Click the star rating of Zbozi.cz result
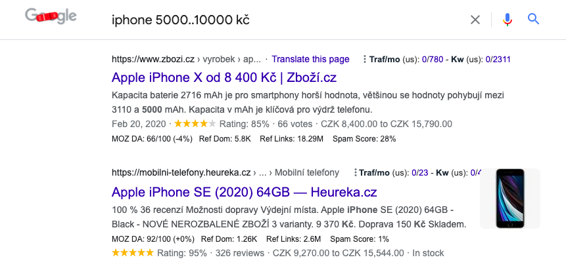 (195, 124)
